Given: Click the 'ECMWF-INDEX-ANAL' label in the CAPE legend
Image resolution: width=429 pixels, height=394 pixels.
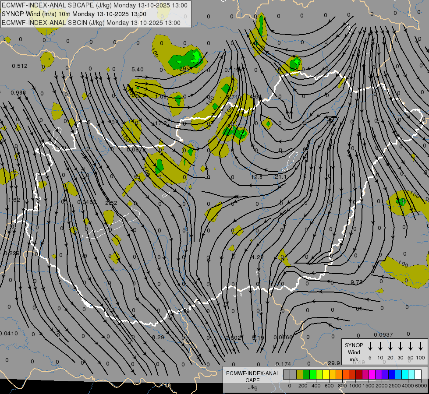Looking at the screenshot, I should click(x=252, y=373).
